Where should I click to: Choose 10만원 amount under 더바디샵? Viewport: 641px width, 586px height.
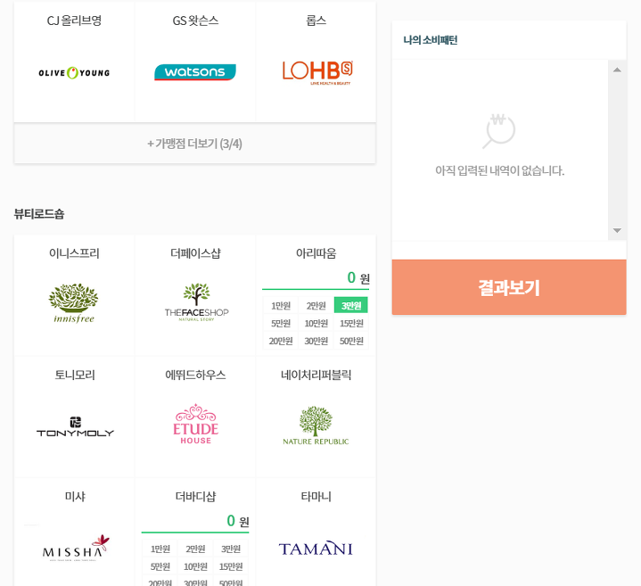point(194,566)
